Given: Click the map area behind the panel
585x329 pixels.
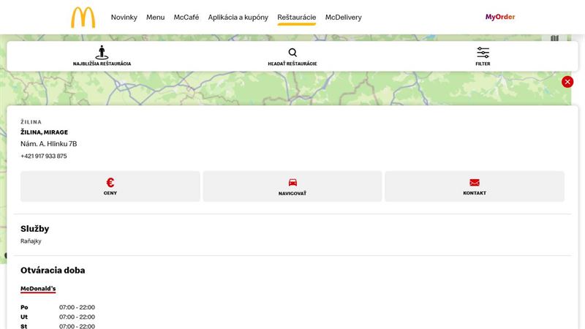Looking at the screenshot, I should (x=284, y=88).
